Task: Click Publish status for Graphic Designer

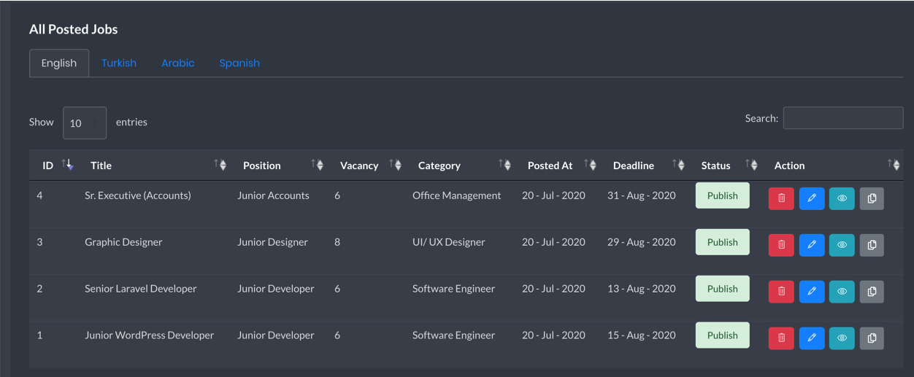Action: pyautogui.click(x=722, y=242)
